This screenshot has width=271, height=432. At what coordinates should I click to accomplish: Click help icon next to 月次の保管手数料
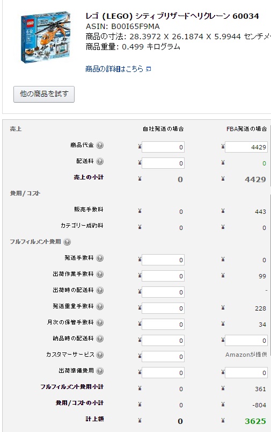click(100, 322)
